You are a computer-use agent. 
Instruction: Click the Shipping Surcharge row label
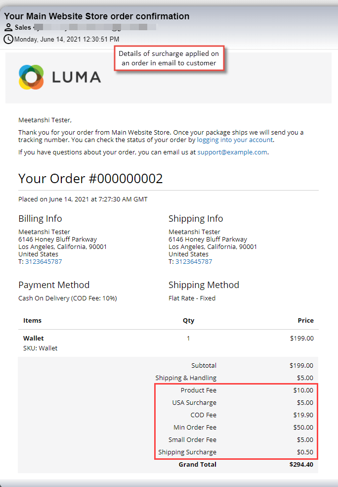click(x=187, y=452)
